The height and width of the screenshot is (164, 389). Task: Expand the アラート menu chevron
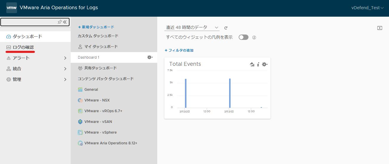[65, 58]
